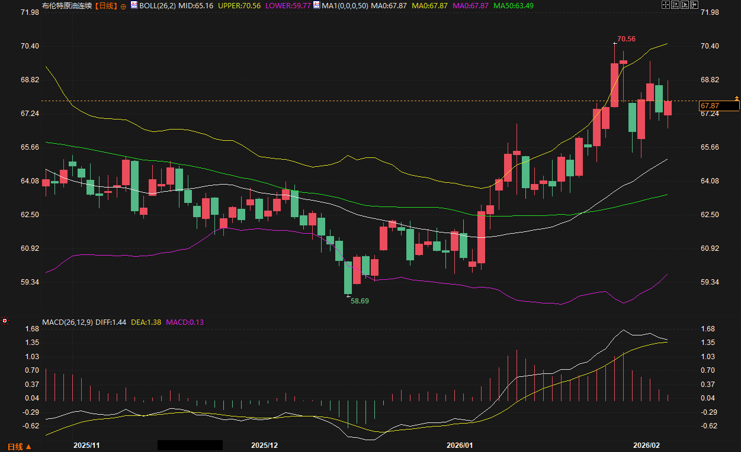Click the 67.87 current price tag
This screenshot has width=741, height=452.
pos(718,106)
